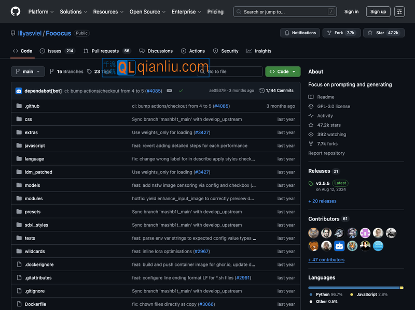Open the accessibility settings icon in header

pos(399,11)
